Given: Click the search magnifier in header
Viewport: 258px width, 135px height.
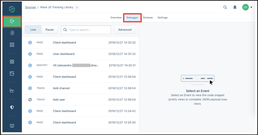Looking at the screenshot, I should (225, 7).
